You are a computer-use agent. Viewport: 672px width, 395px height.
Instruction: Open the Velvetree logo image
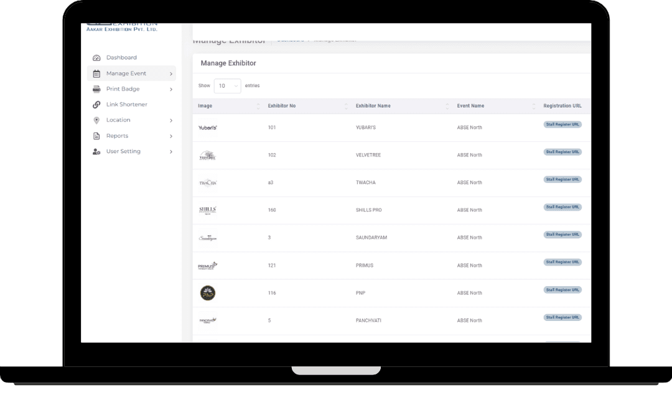tap(208, 155)
